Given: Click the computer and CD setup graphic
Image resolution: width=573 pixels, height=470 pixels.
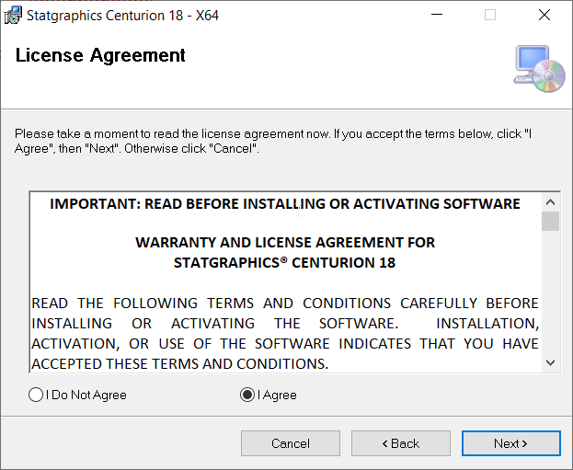Looking at the screenshot, I should click(x=539, y=68).
